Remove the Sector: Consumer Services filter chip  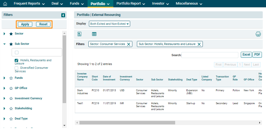(129, 44)
